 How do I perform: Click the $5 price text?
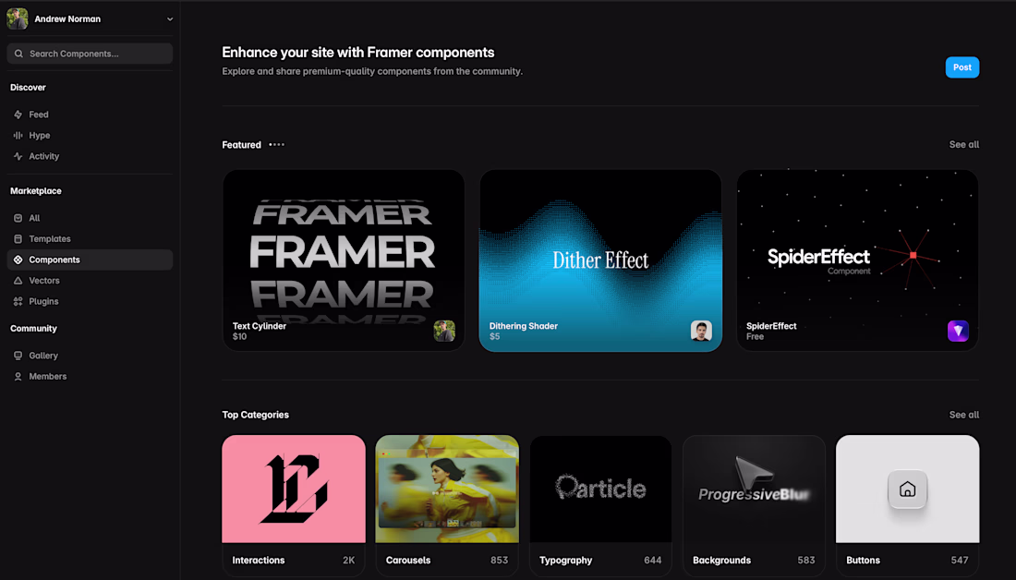pyautogui.click(x=494, y=336)
